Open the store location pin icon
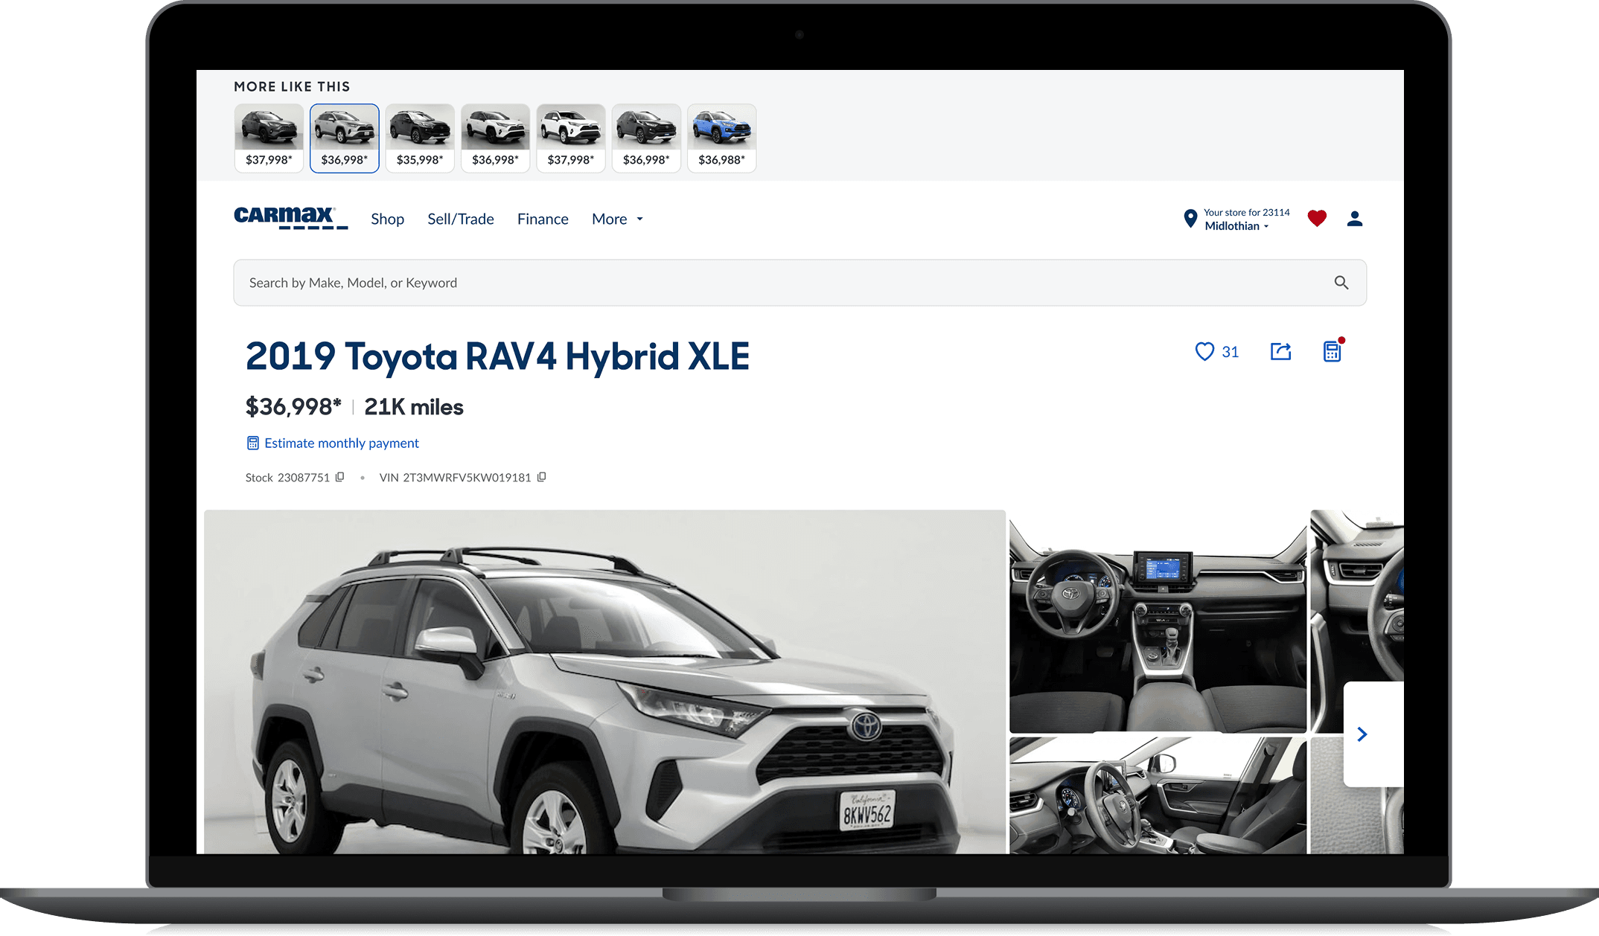 click(x=1190, y=219)
